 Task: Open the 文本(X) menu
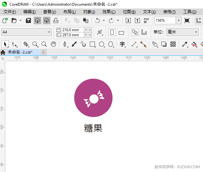click(x=149, y=12)
